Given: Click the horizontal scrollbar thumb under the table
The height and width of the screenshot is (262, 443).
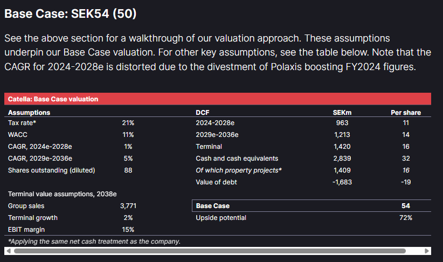Looking at the screenshot, I should pos(210,251).
